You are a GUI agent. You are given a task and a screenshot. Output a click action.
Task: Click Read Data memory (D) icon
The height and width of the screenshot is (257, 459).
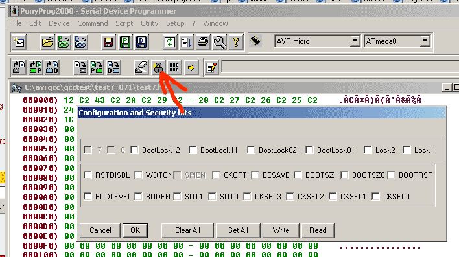(x=53, y=67)
